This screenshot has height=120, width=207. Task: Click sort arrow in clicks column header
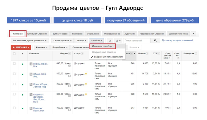[x=134, y=54]
